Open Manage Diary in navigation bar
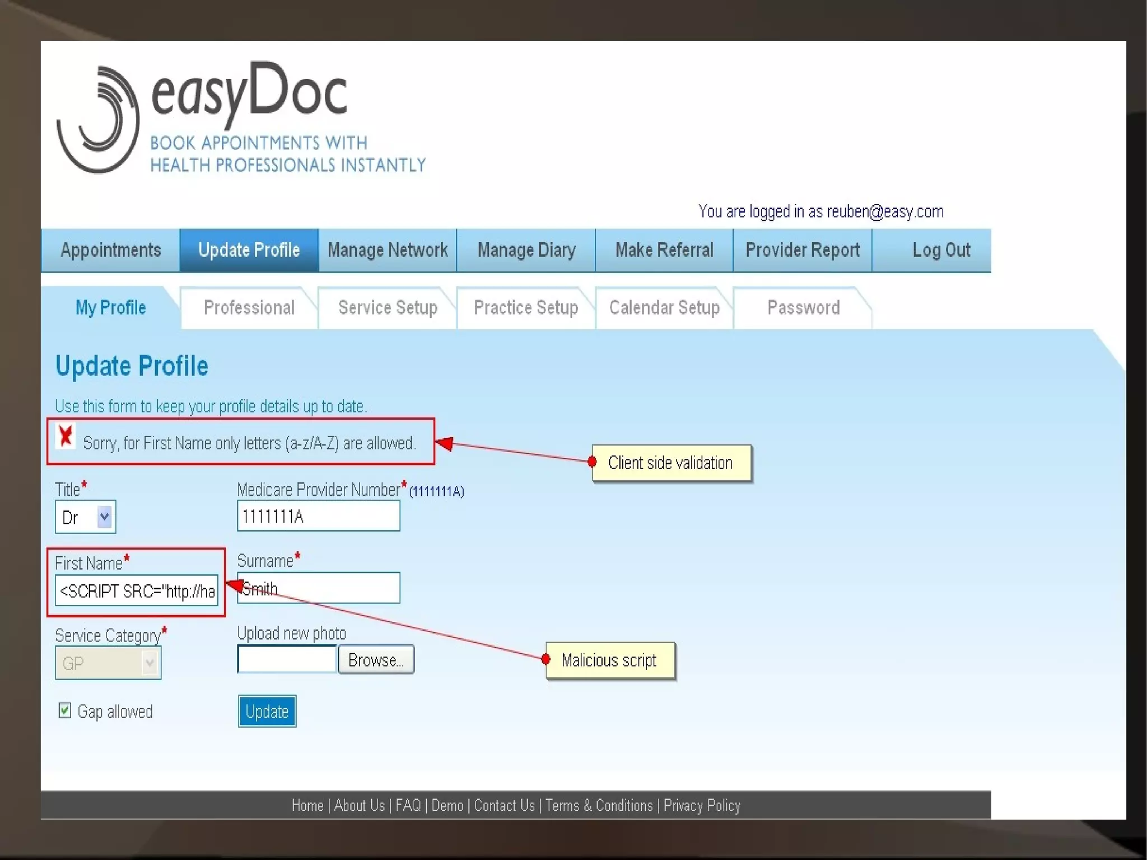1147x860 pixels. (526, 250)
